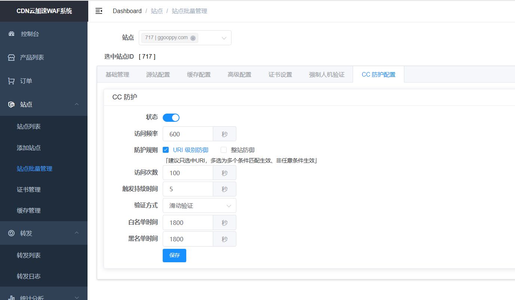Screen dimensions: 515x300
Task: Collapse the 转发 sidebar menu chevron
Action: (77, 233)
